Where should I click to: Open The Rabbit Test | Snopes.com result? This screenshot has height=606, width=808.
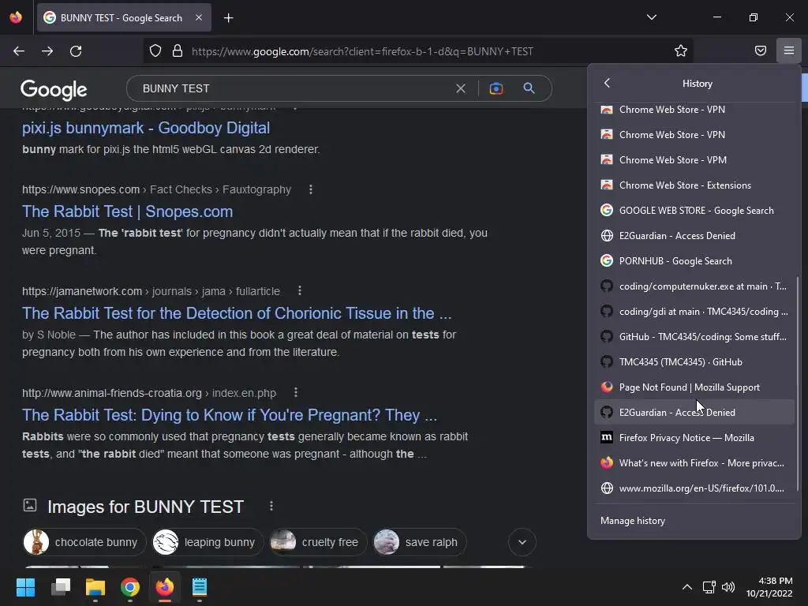127,211
